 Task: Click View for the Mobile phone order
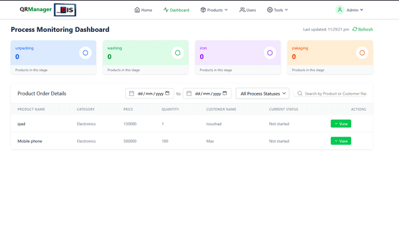point(341,141)
